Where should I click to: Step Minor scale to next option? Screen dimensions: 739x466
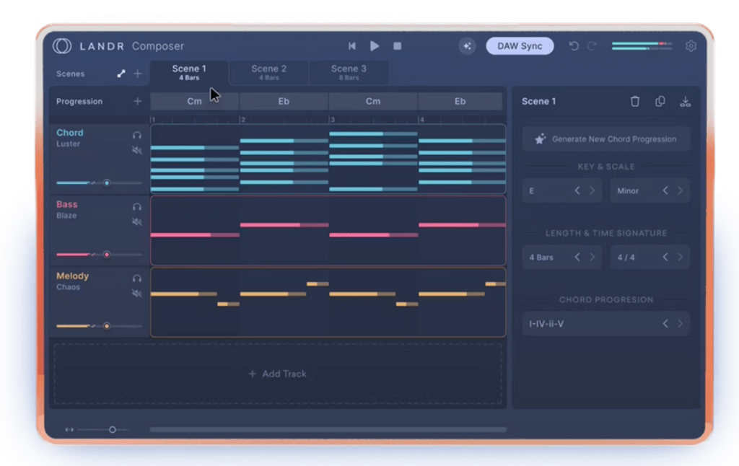click(x=681, y=190)
